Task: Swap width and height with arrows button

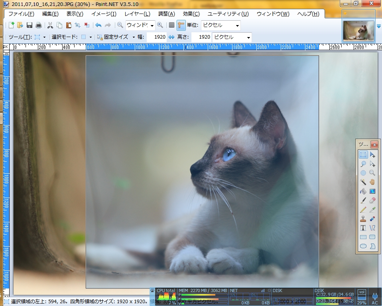Action: click(171, 37)
